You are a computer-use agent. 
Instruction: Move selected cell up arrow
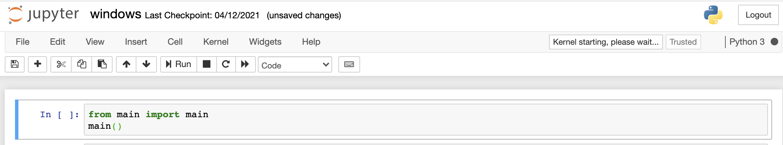tap(126, 64)
